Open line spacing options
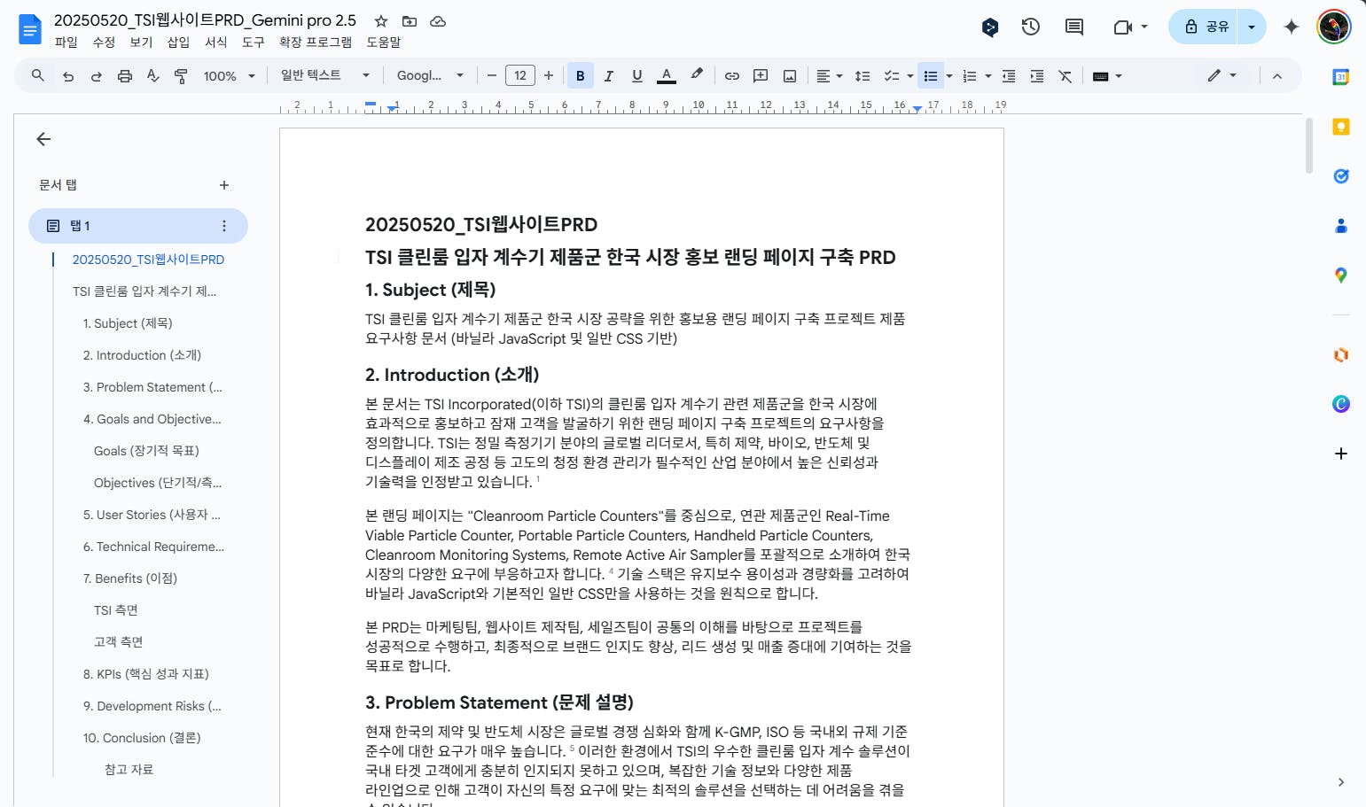The width and height of the screenshot is (1366, 807). click(863, 76)
